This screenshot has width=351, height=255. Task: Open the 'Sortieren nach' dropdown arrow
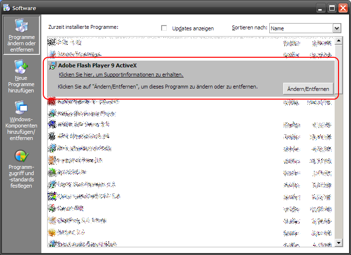(337, 28)
